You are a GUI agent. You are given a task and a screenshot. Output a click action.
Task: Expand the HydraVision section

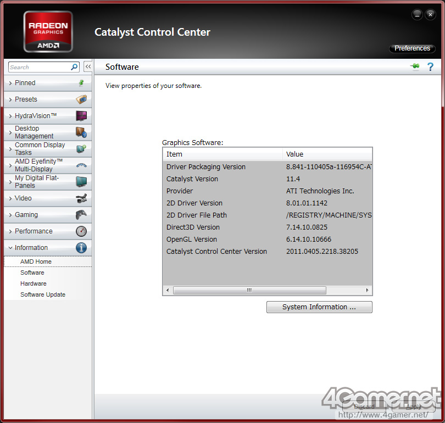click(x=48, y=116)
